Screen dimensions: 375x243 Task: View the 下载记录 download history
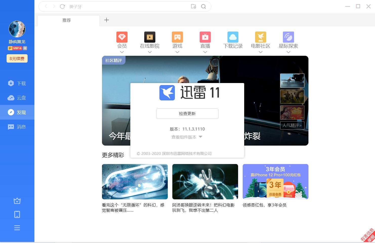pos(233,40)
